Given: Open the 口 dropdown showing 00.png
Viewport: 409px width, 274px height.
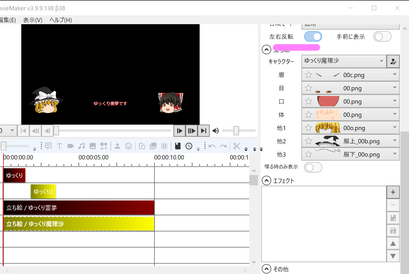Looking at the screenshot, I should [x=351, y=101].
